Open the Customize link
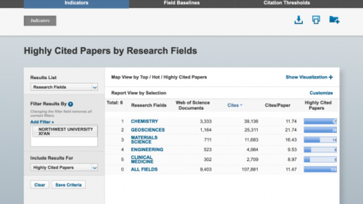This screenshot has width=363, height=204. click(x=321, y=93)
